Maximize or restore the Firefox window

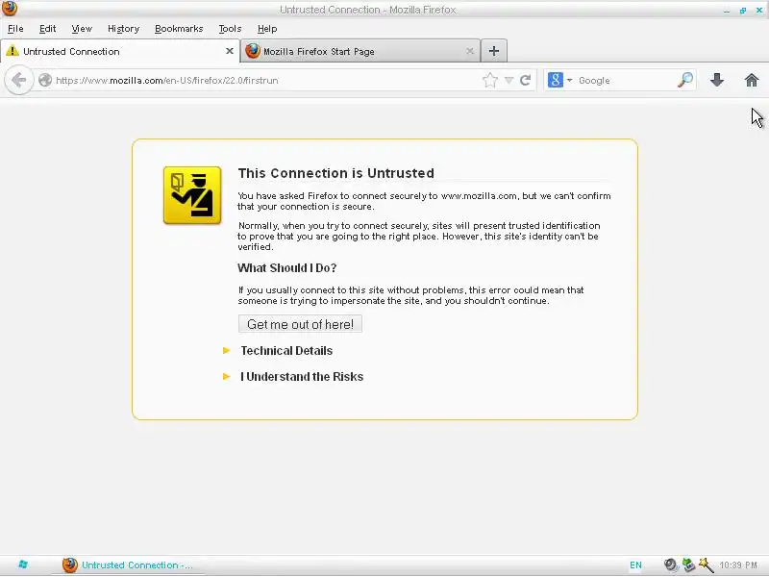coord(743,10)
